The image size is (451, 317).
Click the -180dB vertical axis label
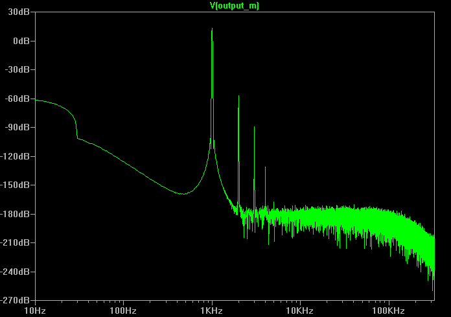[x=15, y=214]
